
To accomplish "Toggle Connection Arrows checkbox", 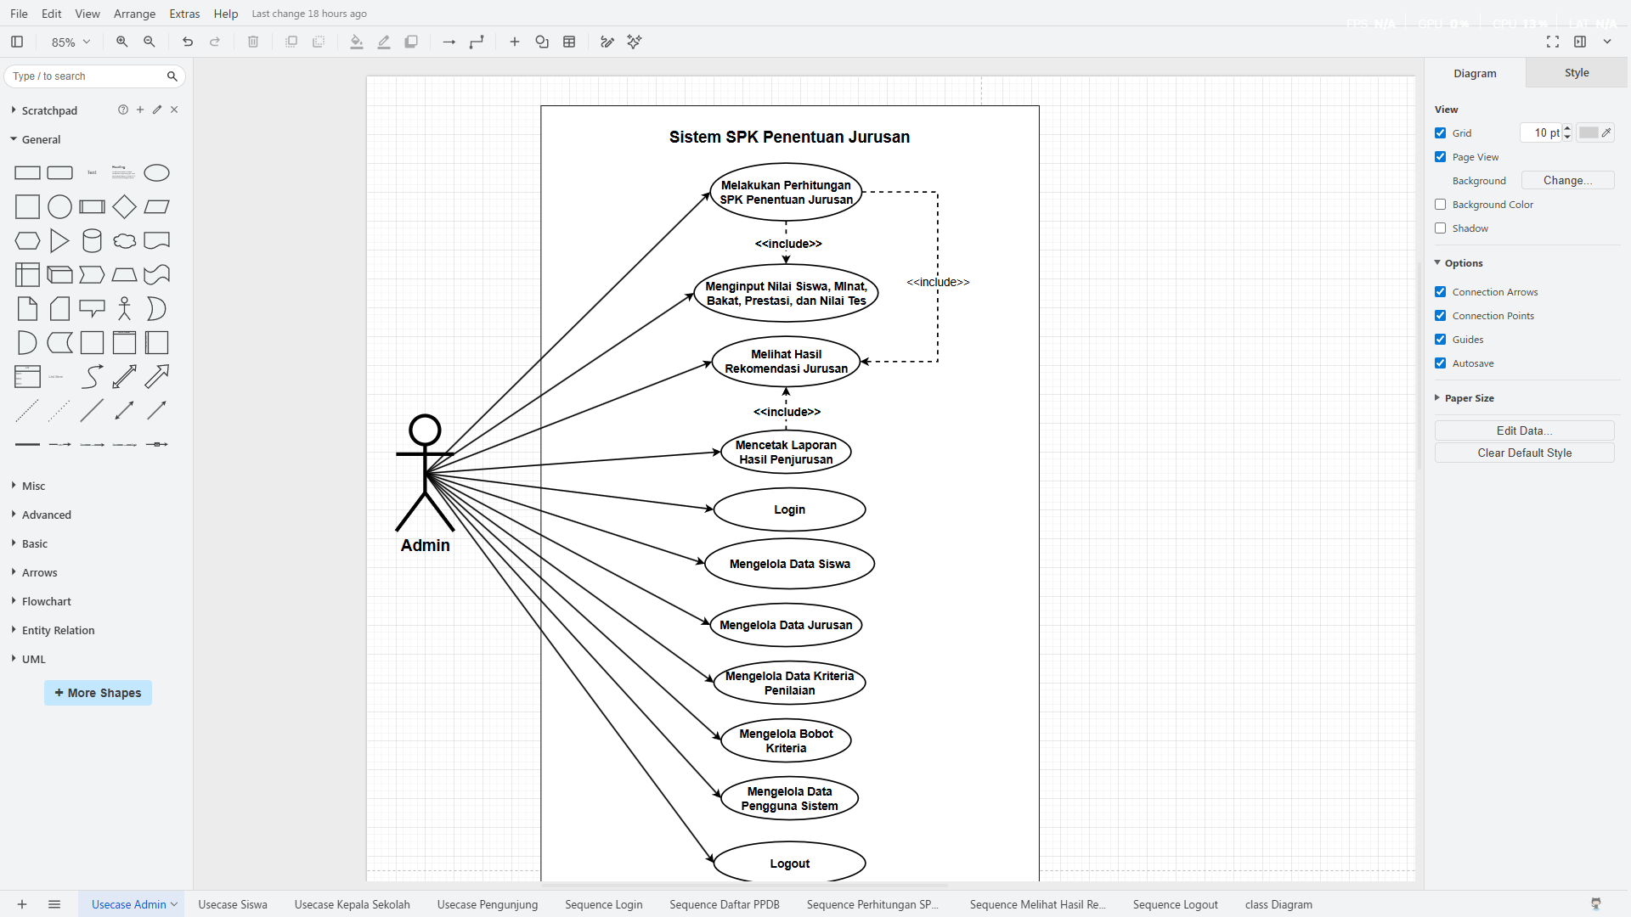I will pyautogui.click(x=1441, y=291).
